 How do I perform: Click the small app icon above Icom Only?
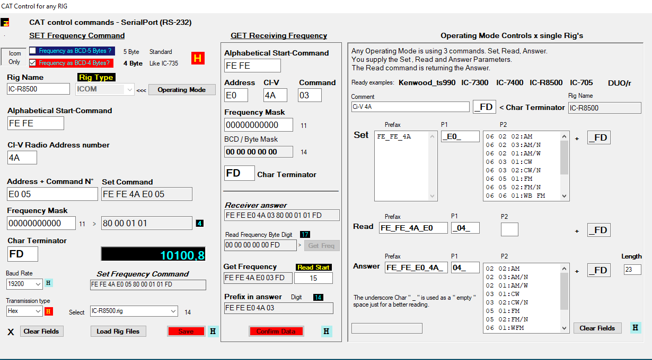click(5, 23)
